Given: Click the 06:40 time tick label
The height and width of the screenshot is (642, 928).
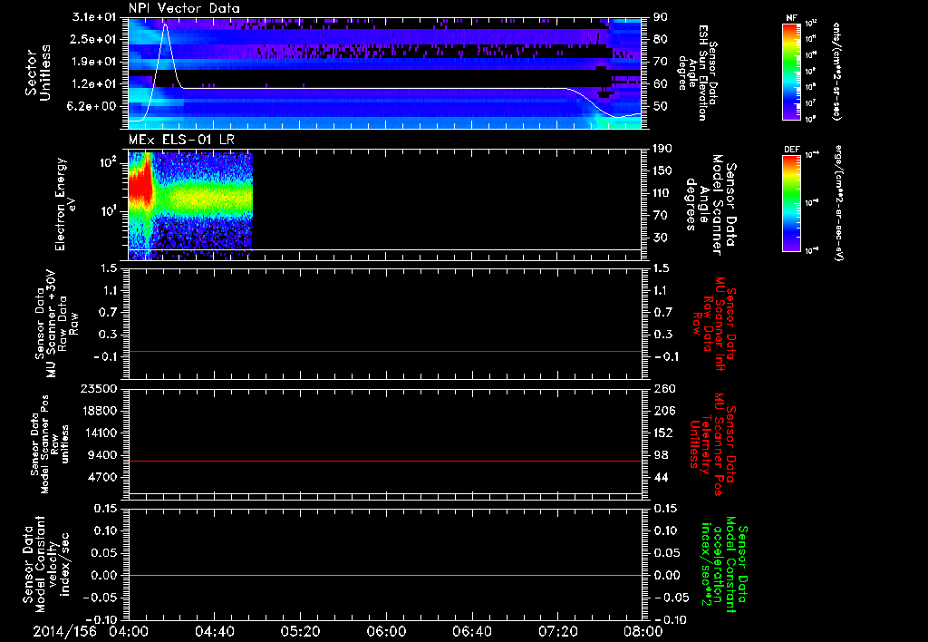Looking at the screenshot, I should click(x=471, y=631).
